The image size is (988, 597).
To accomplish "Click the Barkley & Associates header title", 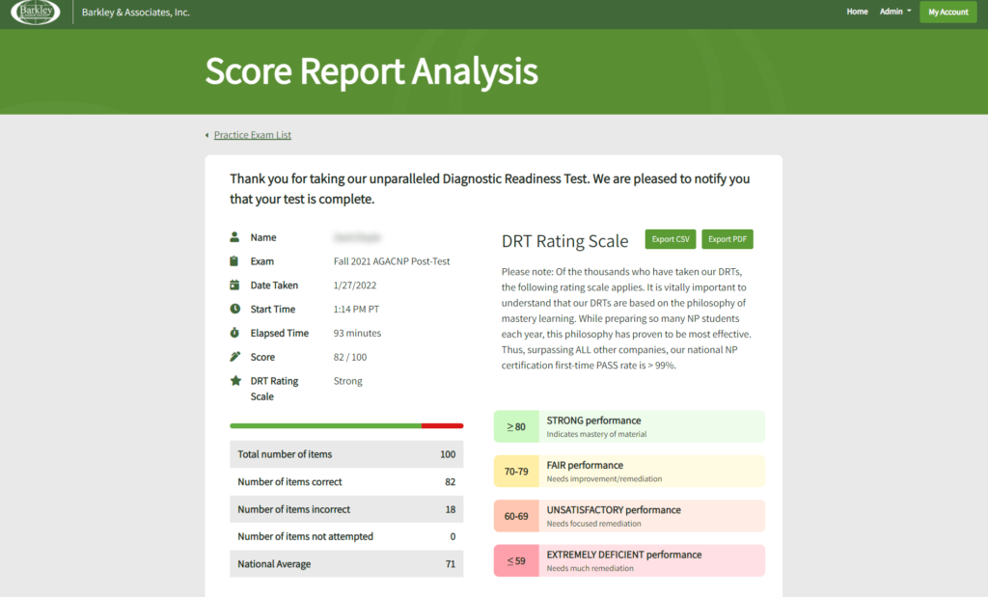I will 136,13.
